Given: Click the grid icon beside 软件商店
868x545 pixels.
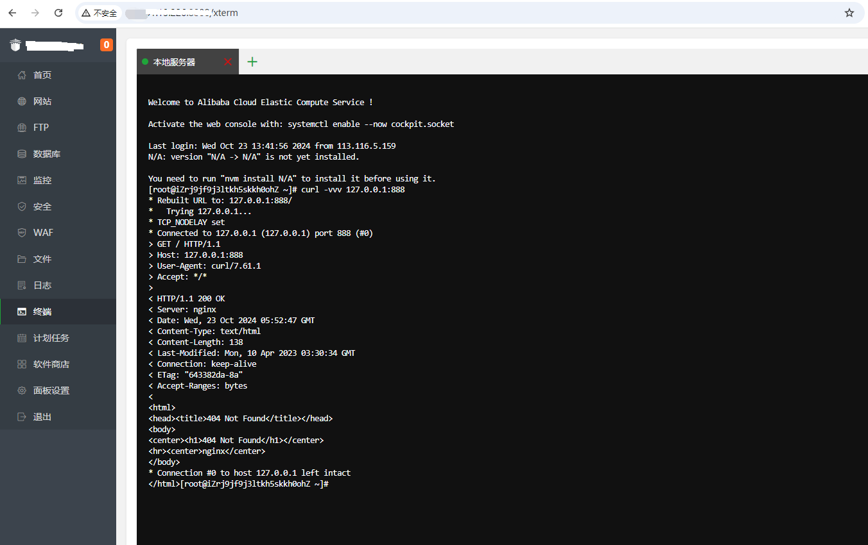Looking at the screenshot, I should [22, 364].
